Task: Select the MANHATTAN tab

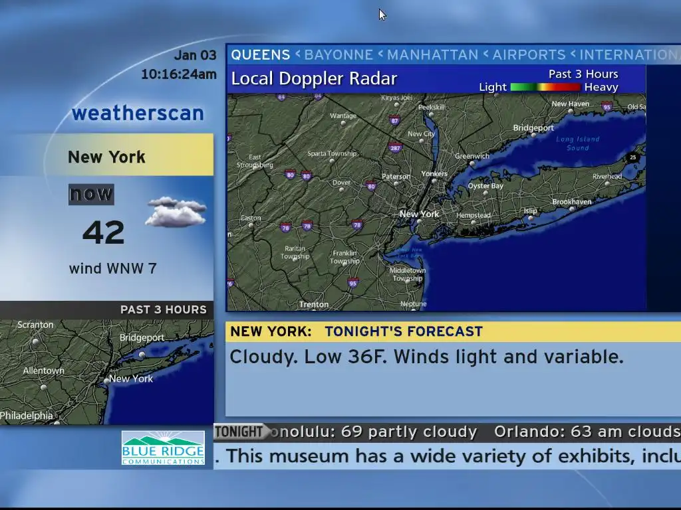Action: tap(432, 55)
